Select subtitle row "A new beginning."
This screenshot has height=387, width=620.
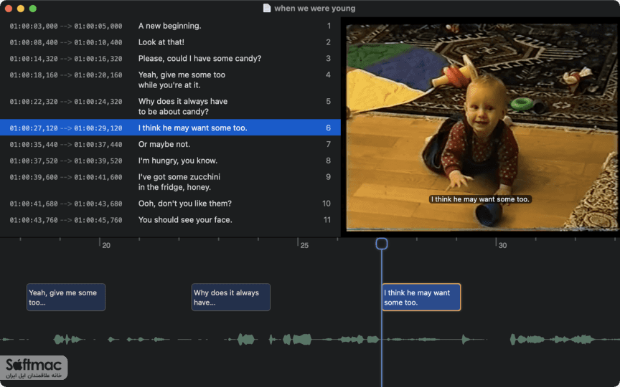pyautogui.click(x=170, y=26)
